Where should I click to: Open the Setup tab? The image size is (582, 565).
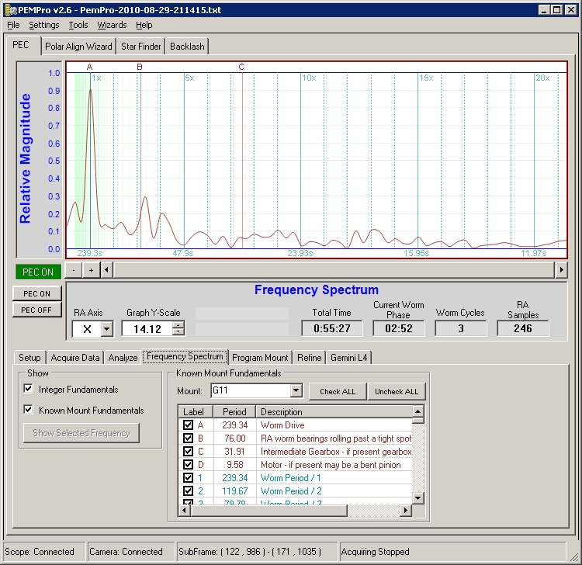click(x=29, y=358)
